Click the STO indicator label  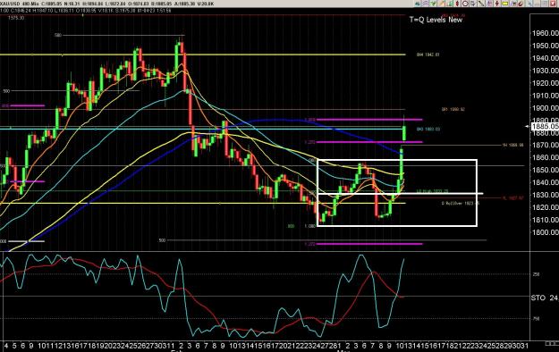[538, 298]
